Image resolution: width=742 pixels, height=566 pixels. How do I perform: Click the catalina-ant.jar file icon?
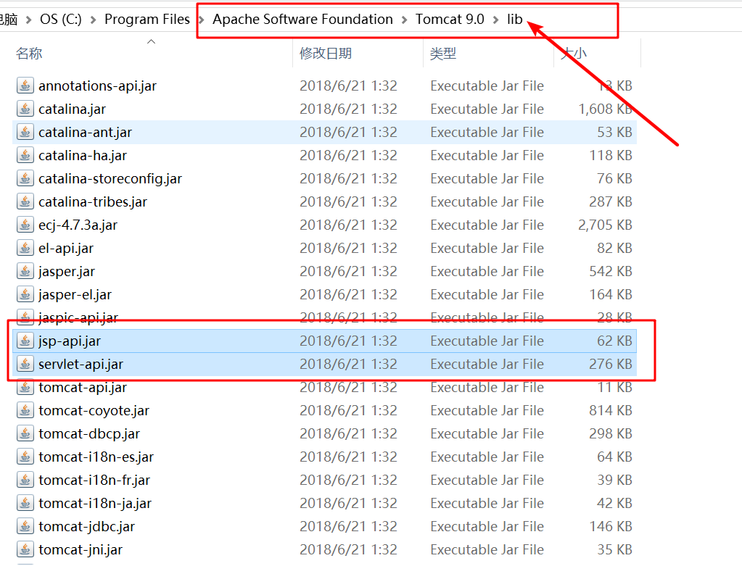(x=25, y=132)
